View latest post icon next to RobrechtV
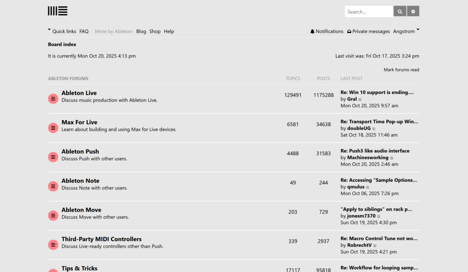This screenshot has width=468, height=272. click(375, 245)
